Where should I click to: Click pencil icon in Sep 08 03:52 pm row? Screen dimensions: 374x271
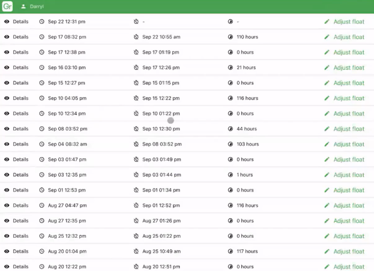coord(327,129)
